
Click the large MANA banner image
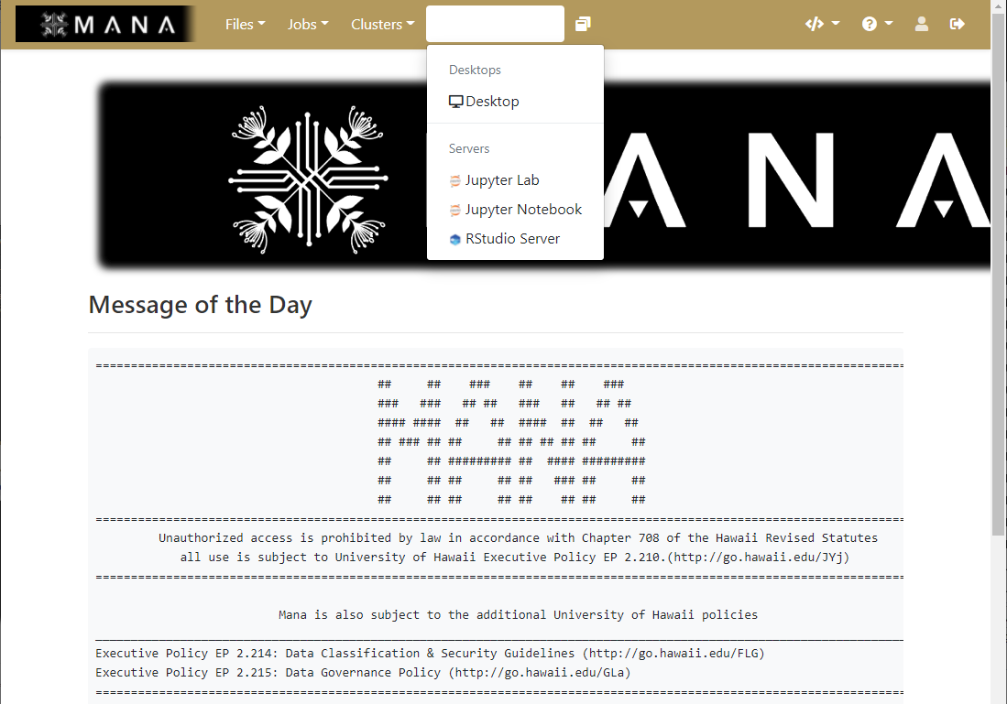tap(544, 175)
